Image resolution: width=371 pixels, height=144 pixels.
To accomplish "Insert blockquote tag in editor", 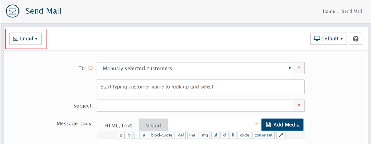I will pos(162,135).
